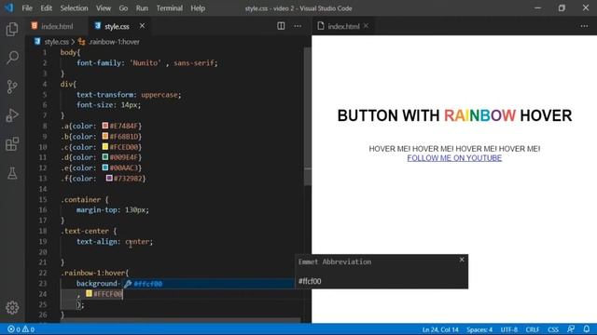Click .rainbow-1:hover in the breadcrumb

pos(114,42)
